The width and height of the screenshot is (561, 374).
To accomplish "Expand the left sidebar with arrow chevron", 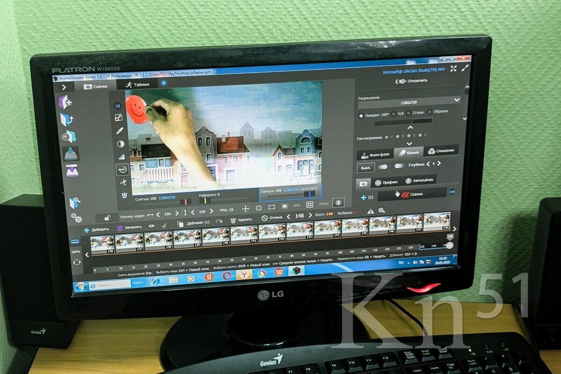I will coord(64,87).
